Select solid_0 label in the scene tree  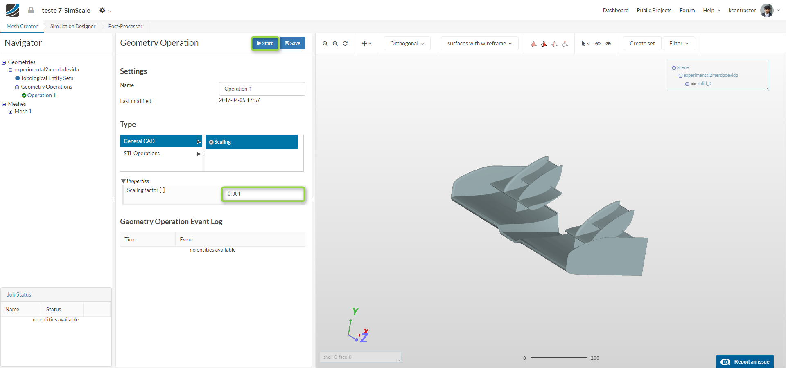[704, 84]
